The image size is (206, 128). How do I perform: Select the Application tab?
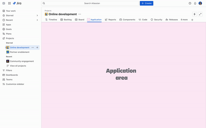coord(94,20)
